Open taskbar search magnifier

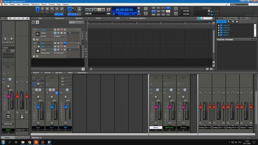pos(10,142)
